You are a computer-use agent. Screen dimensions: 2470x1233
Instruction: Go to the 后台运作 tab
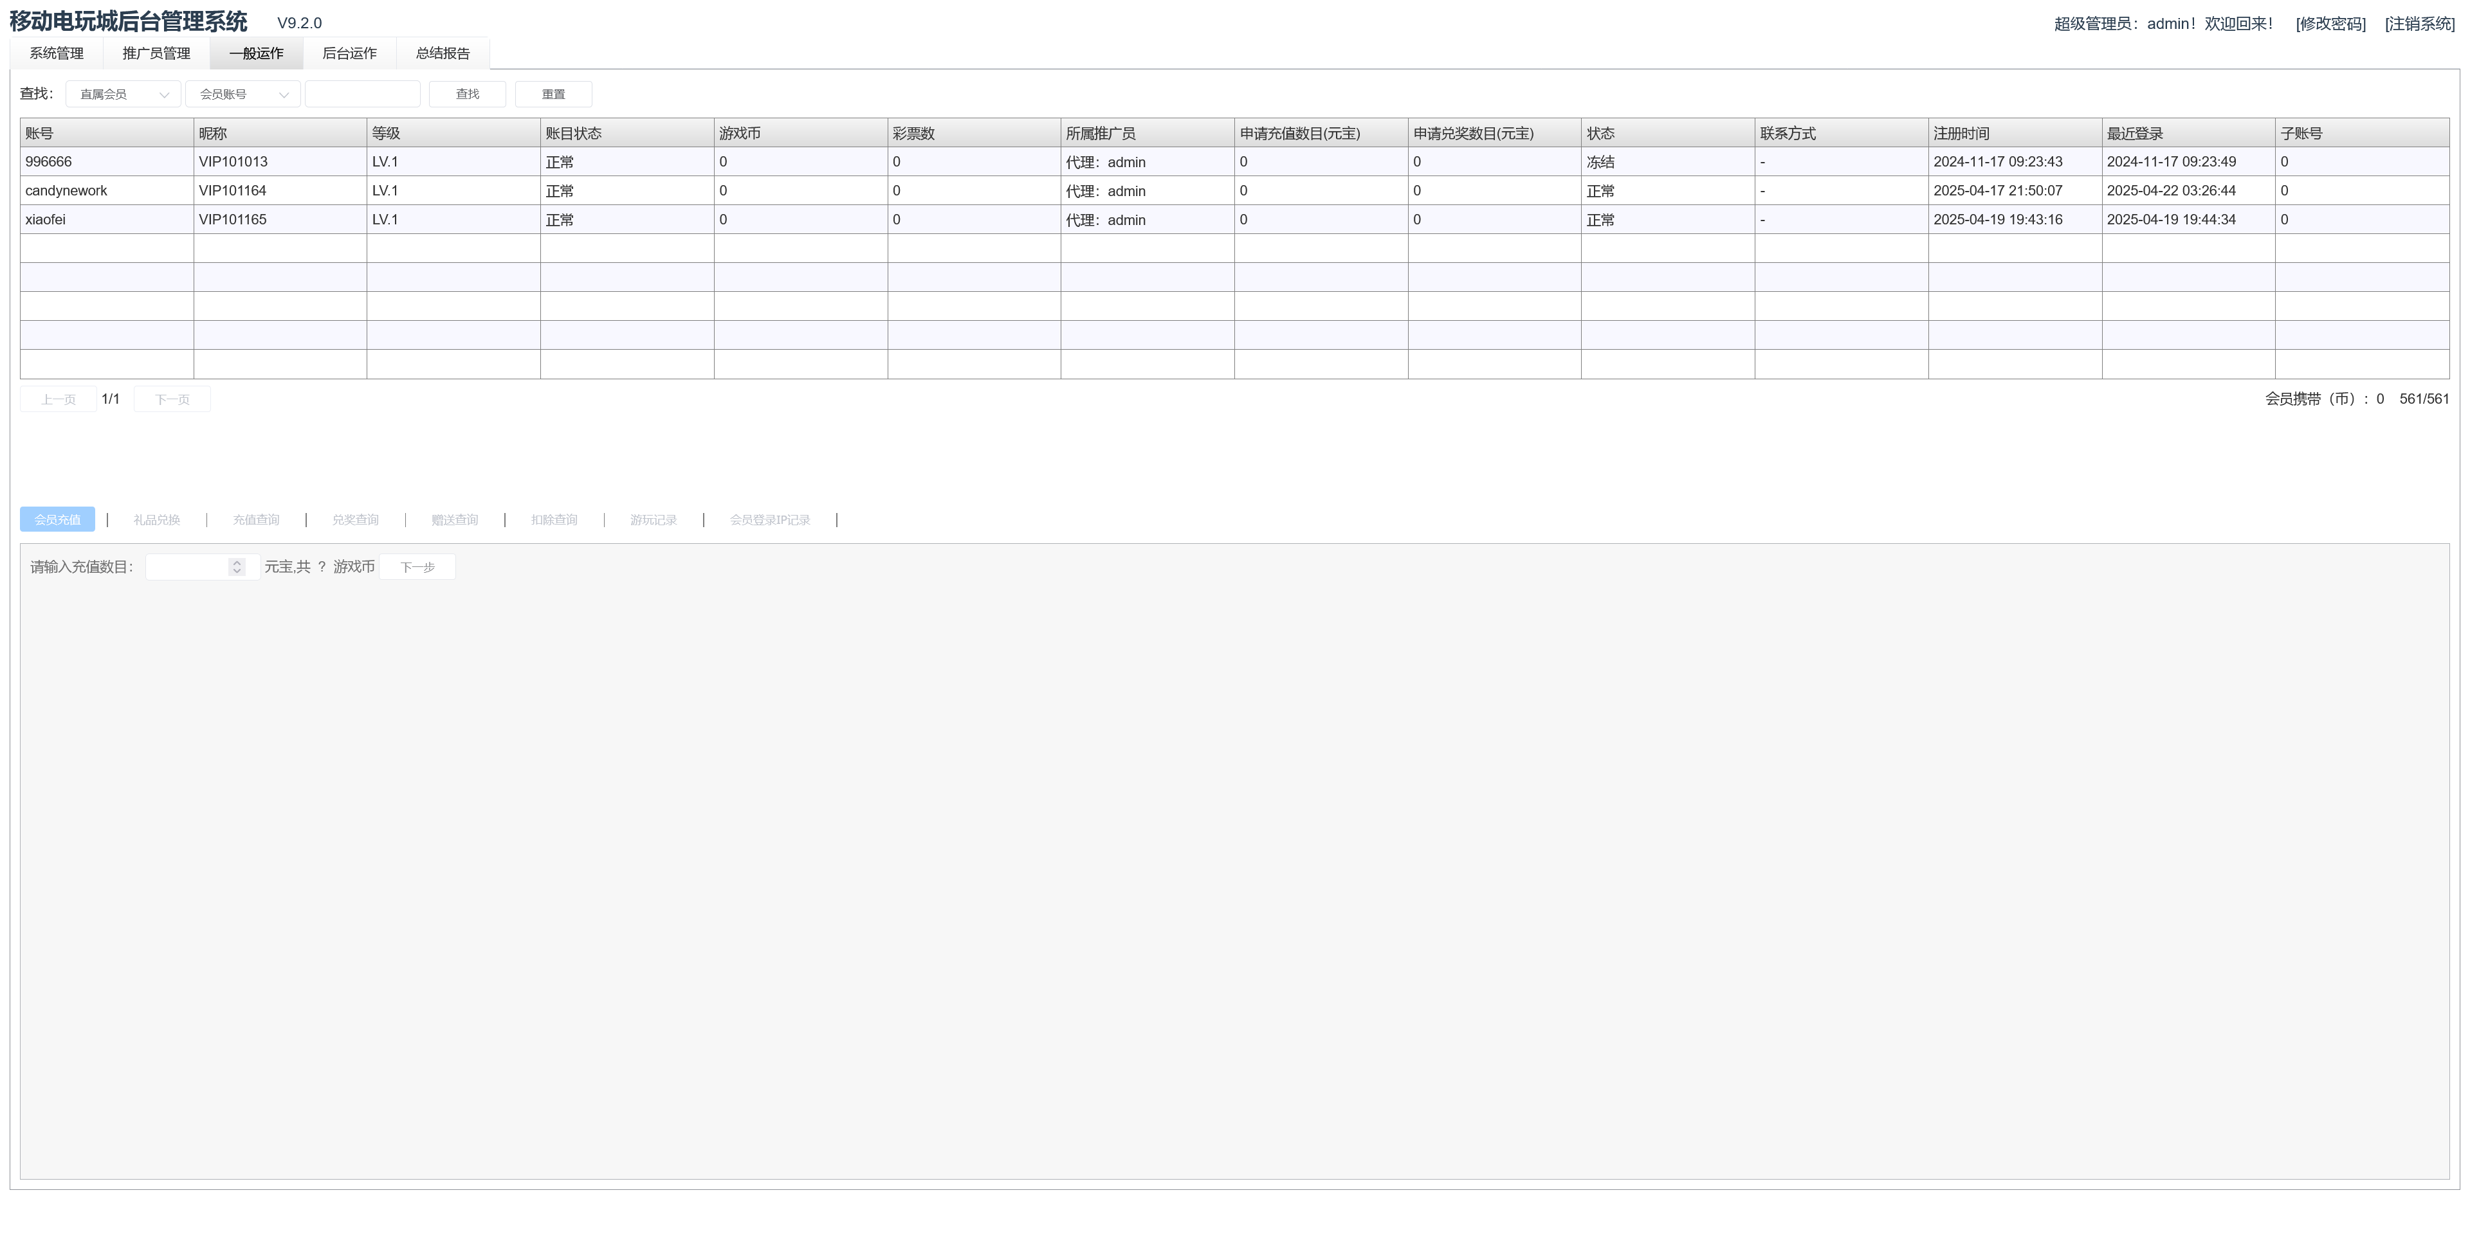pyautogui.click(x=349, y=53)
